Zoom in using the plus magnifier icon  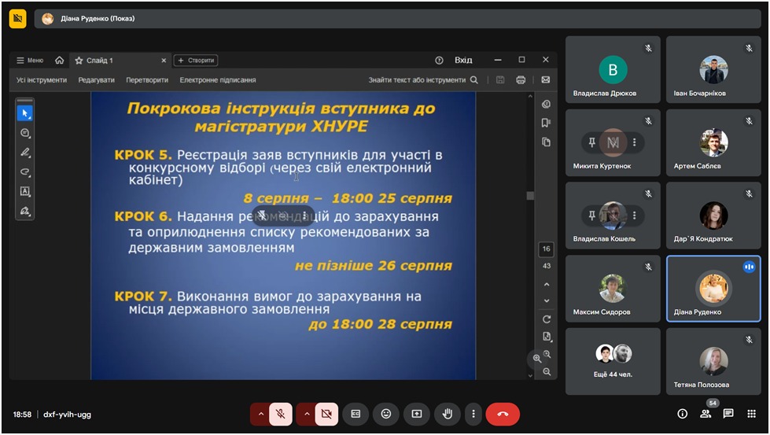547,354
